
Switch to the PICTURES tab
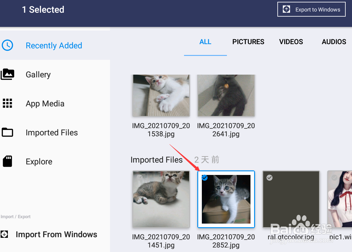248,42
